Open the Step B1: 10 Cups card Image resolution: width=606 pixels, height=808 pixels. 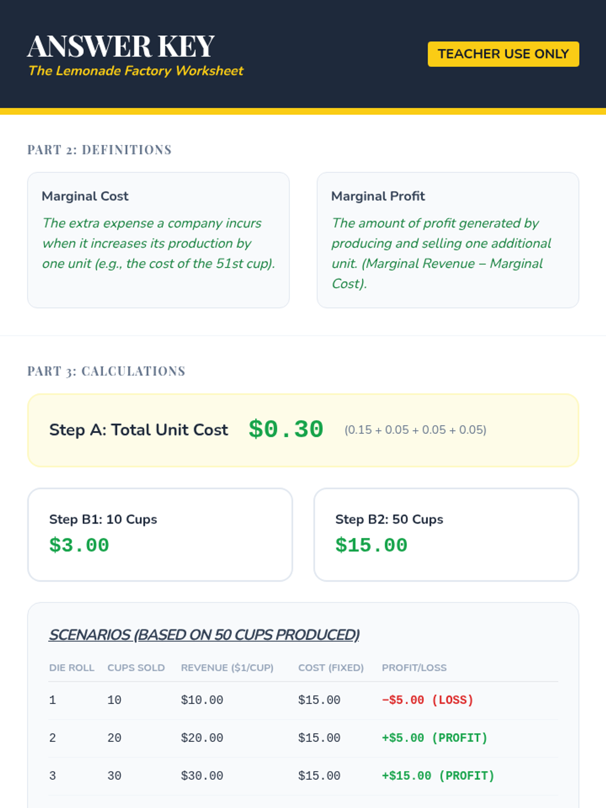(x=160, y=534)
